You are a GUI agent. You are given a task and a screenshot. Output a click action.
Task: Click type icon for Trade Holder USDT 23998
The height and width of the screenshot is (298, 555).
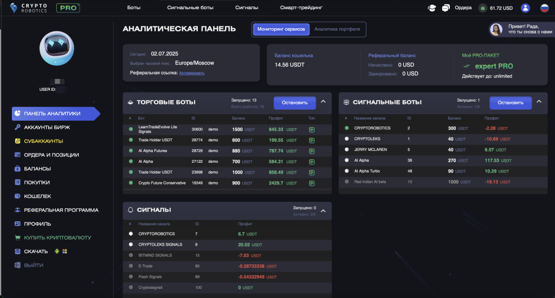coord(312,173)
